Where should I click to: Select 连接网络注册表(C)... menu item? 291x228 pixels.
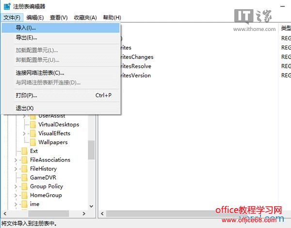(61, 73)
